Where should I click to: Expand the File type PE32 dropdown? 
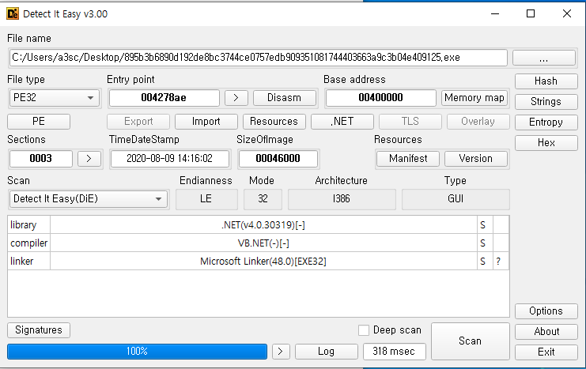pos(55,98)
